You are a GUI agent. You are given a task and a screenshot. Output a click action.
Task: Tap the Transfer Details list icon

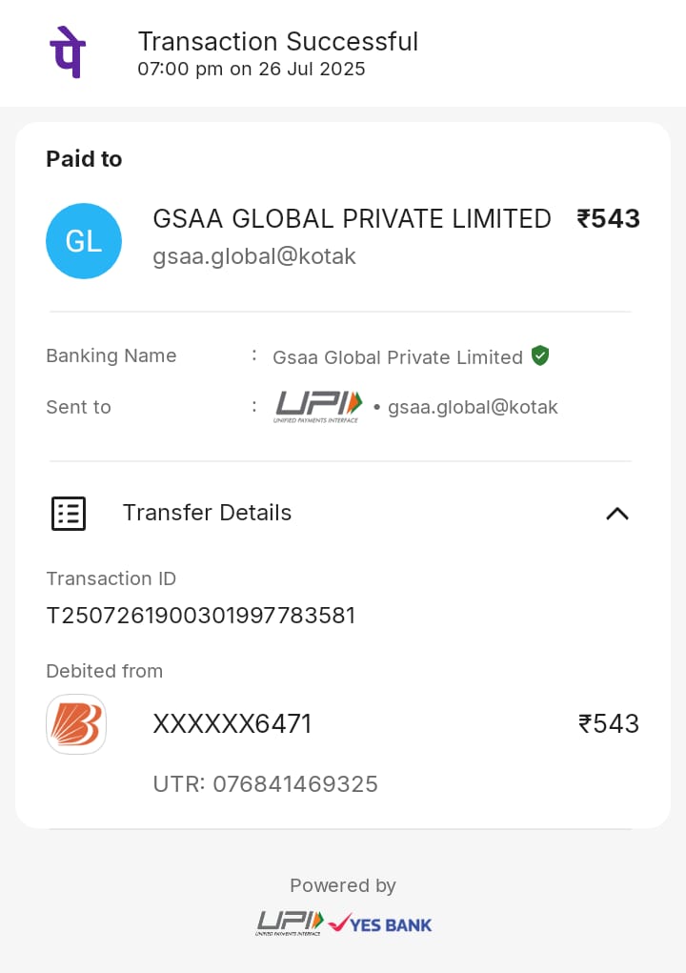(x=69, y=513)
